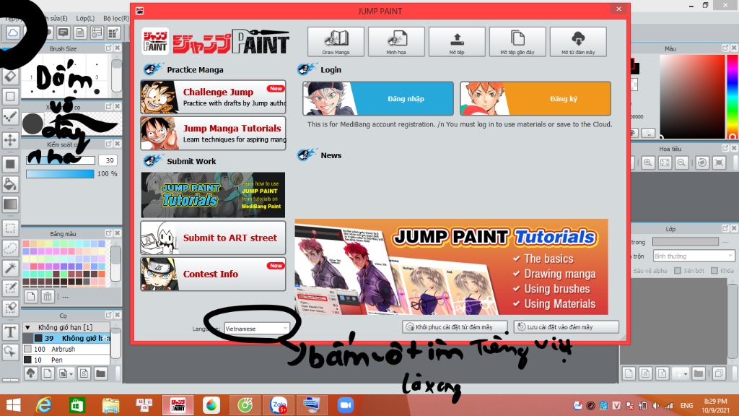Click the Mở tệp open file button

point(457,42)
